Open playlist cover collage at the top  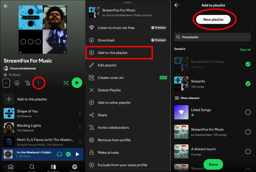[43, 30]
